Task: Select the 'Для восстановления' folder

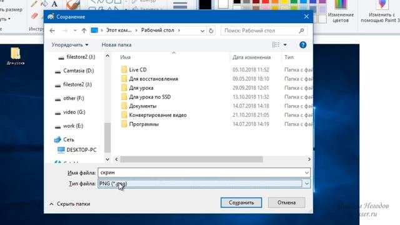Action: (153, 79)
